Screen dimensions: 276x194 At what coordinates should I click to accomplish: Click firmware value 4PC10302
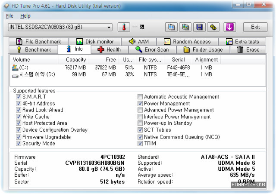click(x=113, y=157)
